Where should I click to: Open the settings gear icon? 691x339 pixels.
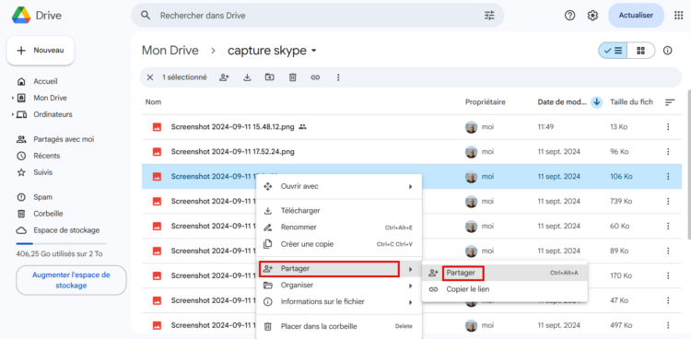(592, 16)
